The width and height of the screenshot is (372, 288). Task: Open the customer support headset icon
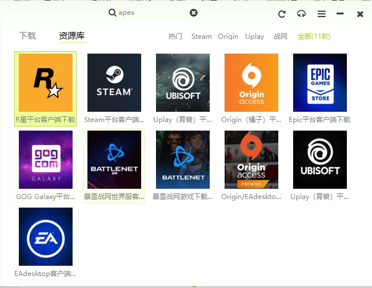click(x=301, y=14)
